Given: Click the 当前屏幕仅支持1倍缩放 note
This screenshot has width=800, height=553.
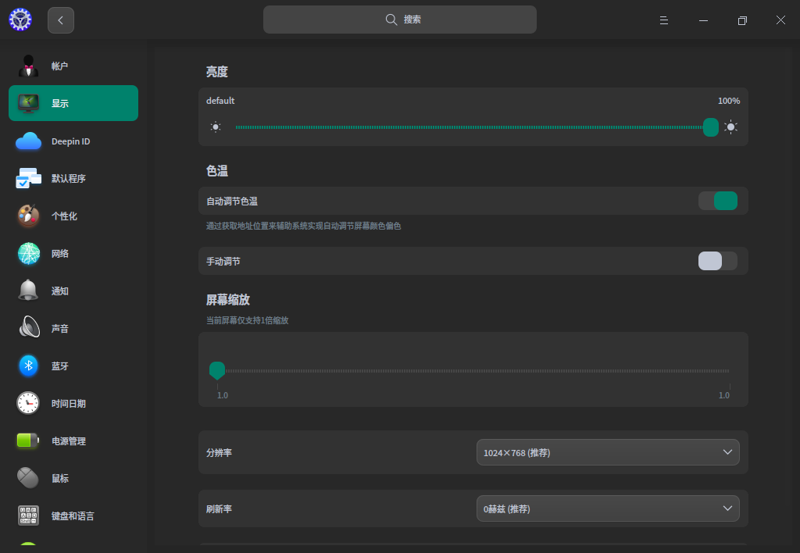Looking at the screenshot, I should (248, 320).
